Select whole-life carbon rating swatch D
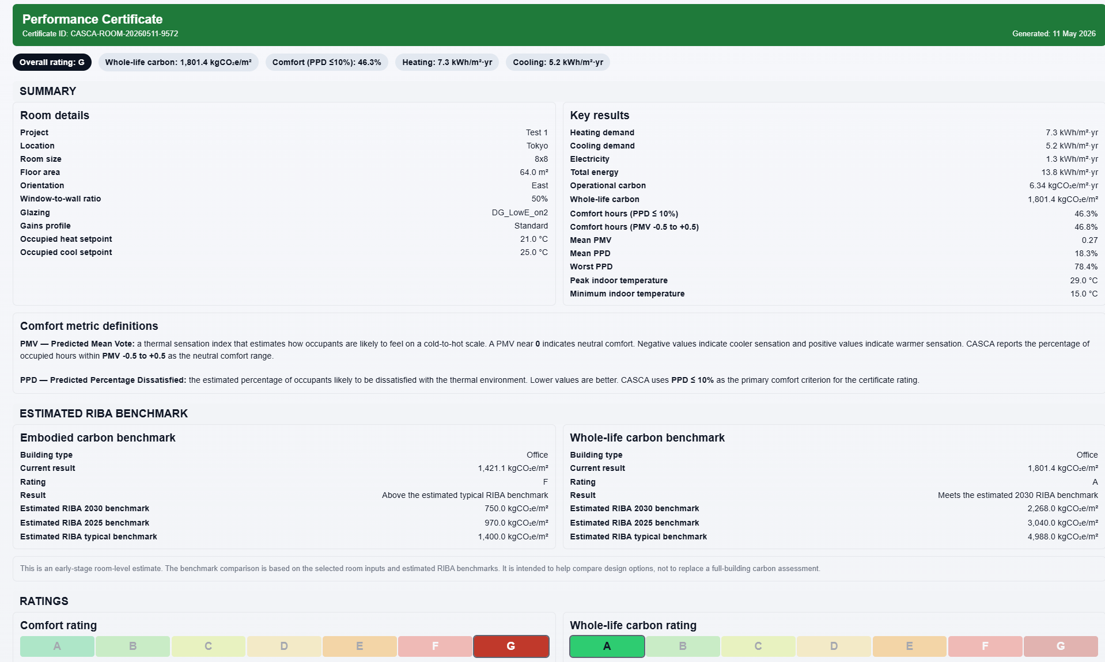Screen dimensions: 1105x662 coord(834,646)
